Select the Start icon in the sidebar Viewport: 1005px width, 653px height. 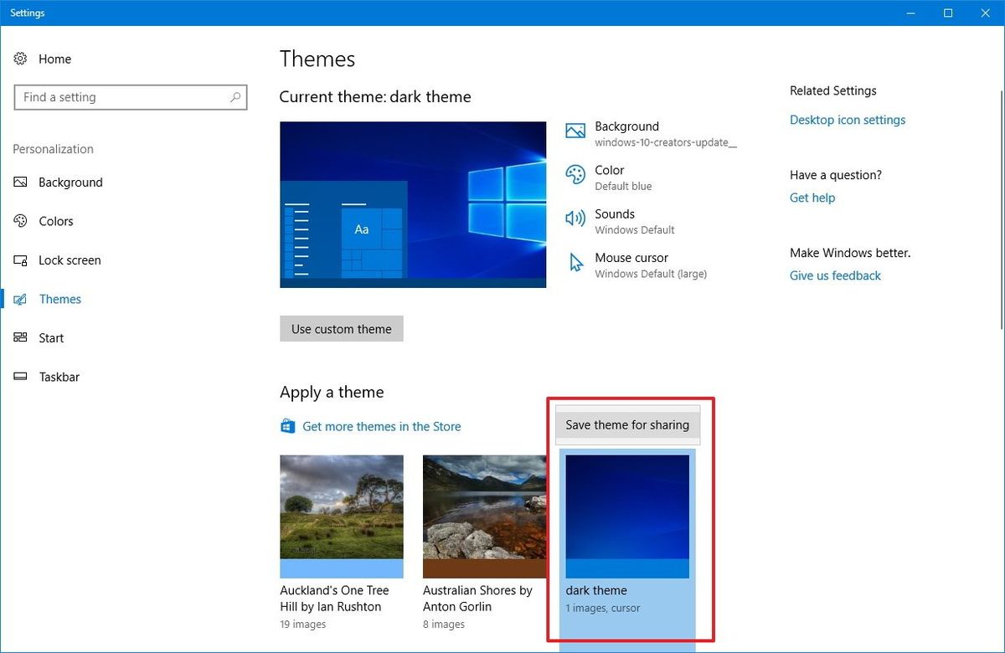20,337
